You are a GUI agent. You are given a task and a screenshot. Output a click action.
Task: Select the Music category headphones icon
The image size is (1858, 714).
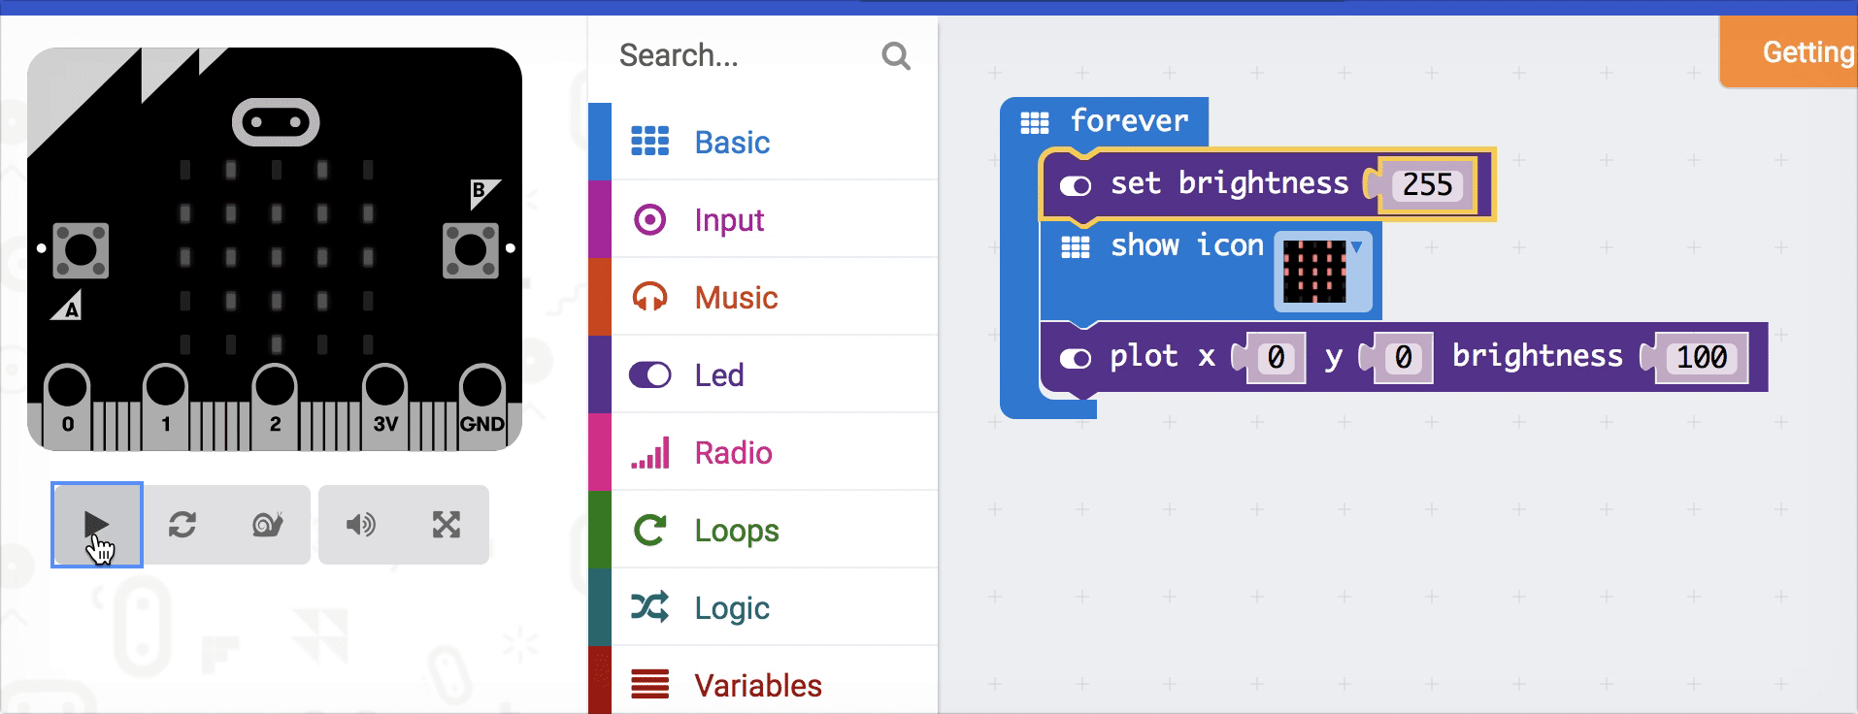pyautogui.click(x=651, y=297)
